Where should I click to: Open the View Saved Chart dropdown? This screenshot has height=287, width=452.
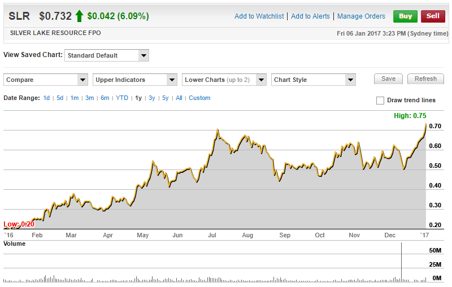coord(107,55)
